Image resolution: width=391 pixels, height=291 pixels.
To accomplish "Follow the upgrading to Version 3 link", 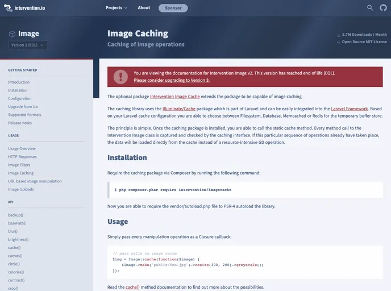I will pos(172,81).
